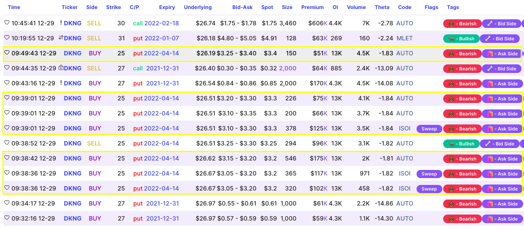Sort the table by Time column header
This screenshot has height=230, width=524.
click(x=14, y=7)
